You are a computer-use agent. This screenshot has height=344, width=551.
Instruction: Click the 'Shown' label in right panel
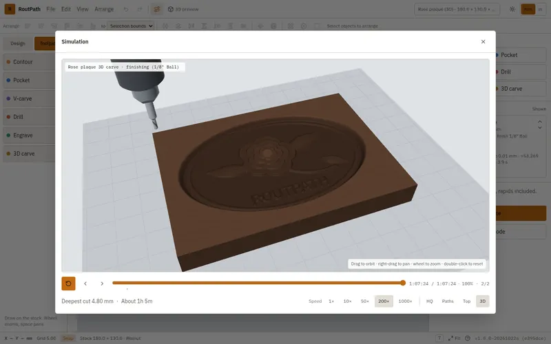coord(539,109)
